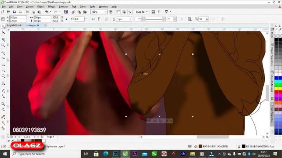Select the Parallel Dimension tool
282x158 pixels.
[3, 90]
